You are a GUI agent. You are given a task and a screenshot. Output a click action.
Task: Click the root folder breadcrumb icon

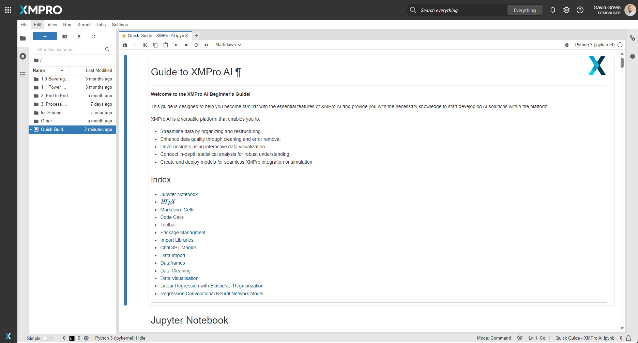pos(36,60)
